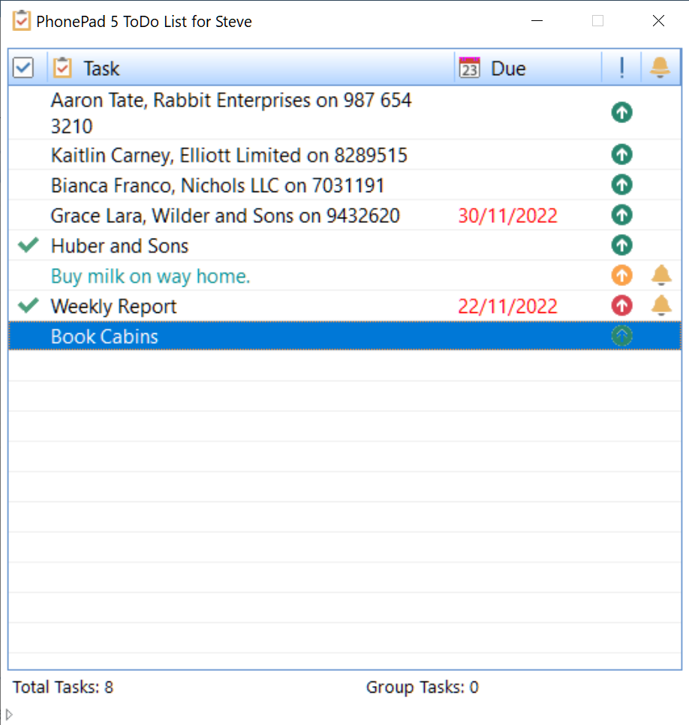
Task: Click the completed-column checkbox header icon
Action: 23,68
